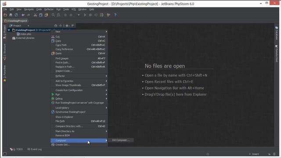Viewport: 281px width, 158px height.
Task: Open the Project view dropdown
Action: click(x=28, y=26)
